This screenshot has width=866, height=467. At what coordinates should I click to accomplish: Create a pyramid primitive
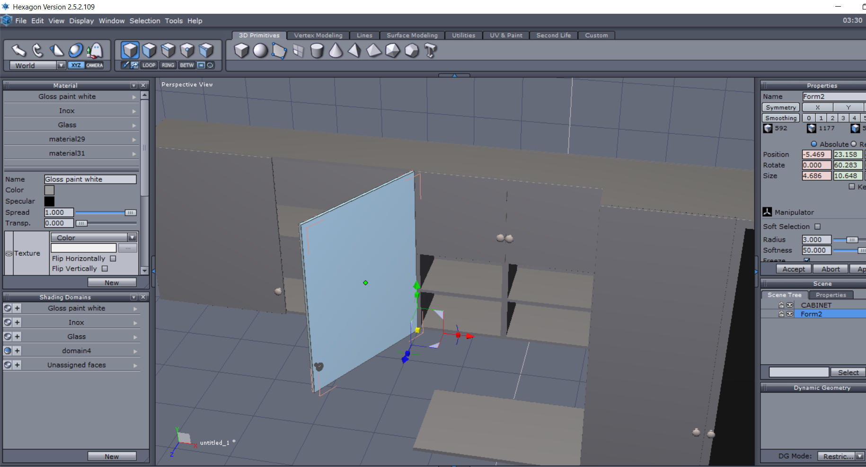355,51
